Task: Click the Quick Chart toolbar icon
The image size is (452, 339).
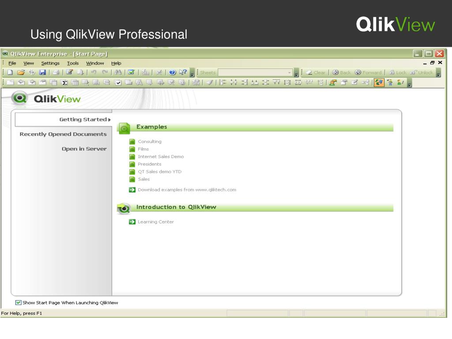Action: point(145,72)
